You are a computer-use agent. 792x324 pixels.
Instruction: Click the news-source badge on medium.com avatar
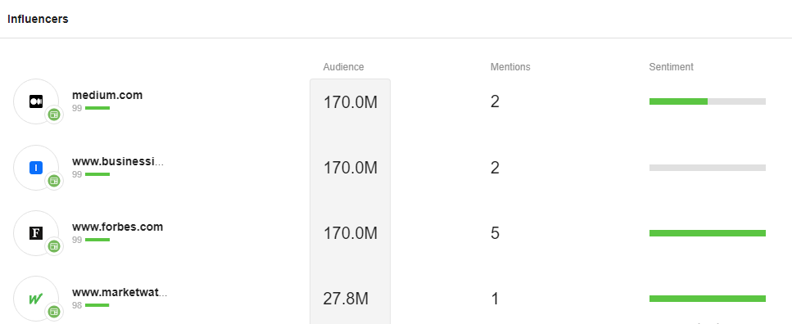coord(54,115)
